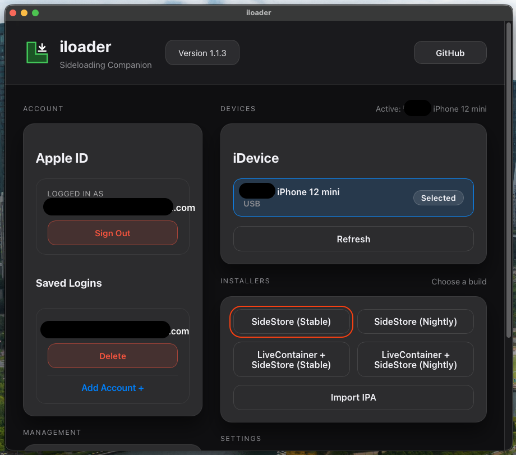
Task: Open the GitHub link button
Action: coord(450,53)
